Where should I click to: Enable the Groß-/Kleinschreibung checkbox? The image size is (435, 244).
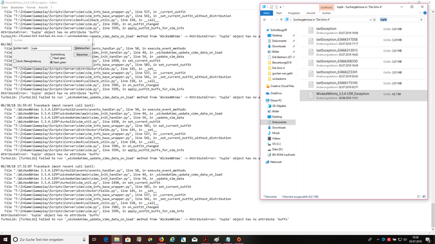[x=15, y=61]
